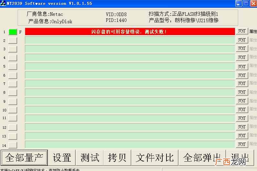Click the port 10 status box
The image size is (257, 171).
pos(13,110)
